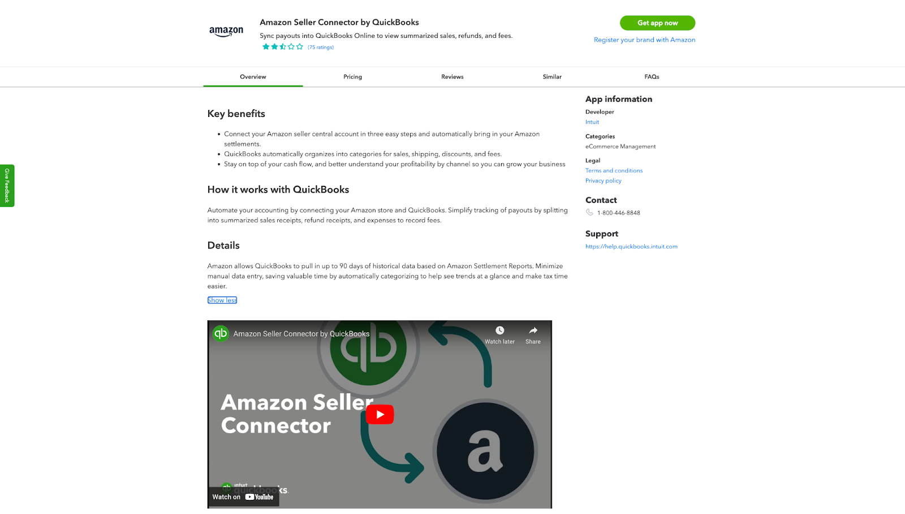The height and width of the screenshot is (514, 905).
Task: Click the Get app now button
Action: [657, 23]
